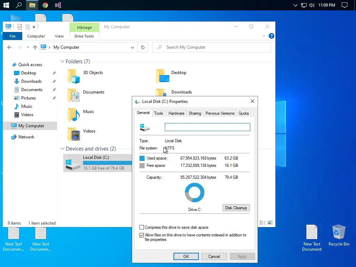
Task: Select Quick access in navigation pane
Action: [x=30, y=64]
